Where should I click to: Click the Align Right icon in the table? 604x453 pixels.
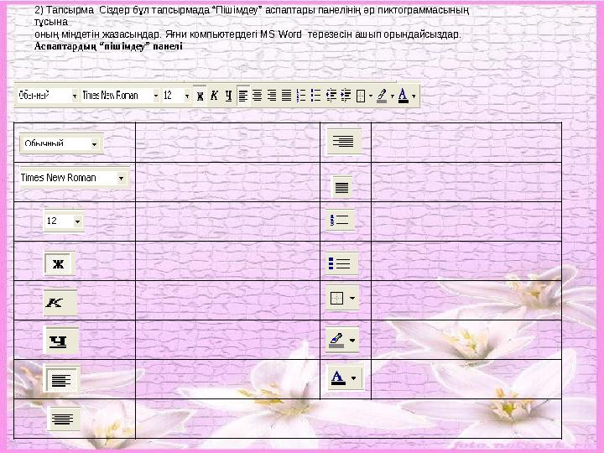tap(344, 141)
